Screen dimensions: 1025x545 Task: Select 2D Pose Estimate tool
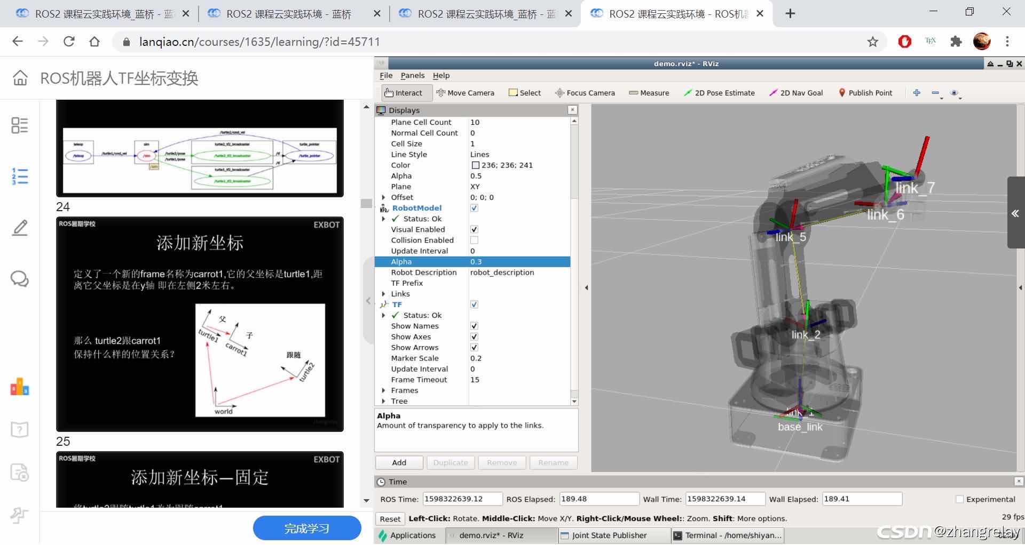[720, 93]
